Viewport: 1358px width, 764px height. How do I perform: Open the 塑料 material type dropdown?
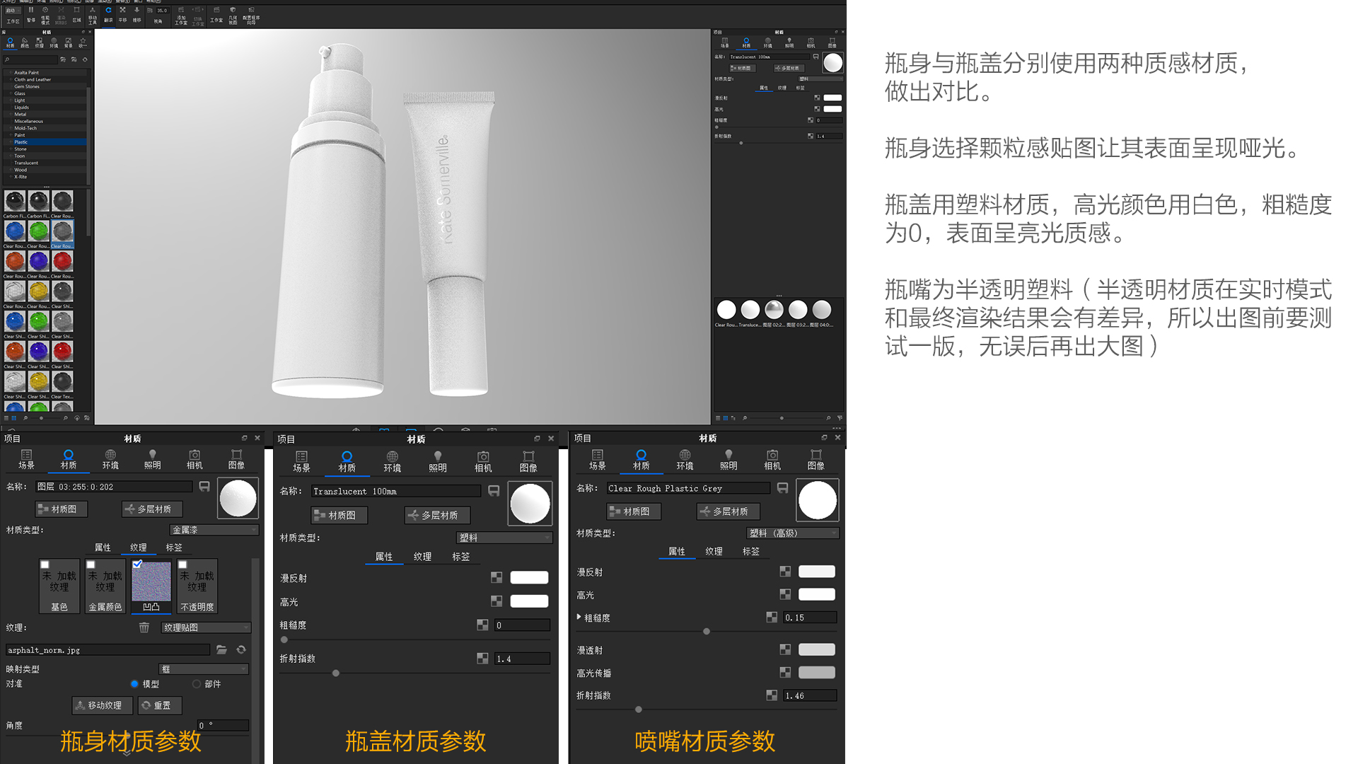click(x=505, y=538)
